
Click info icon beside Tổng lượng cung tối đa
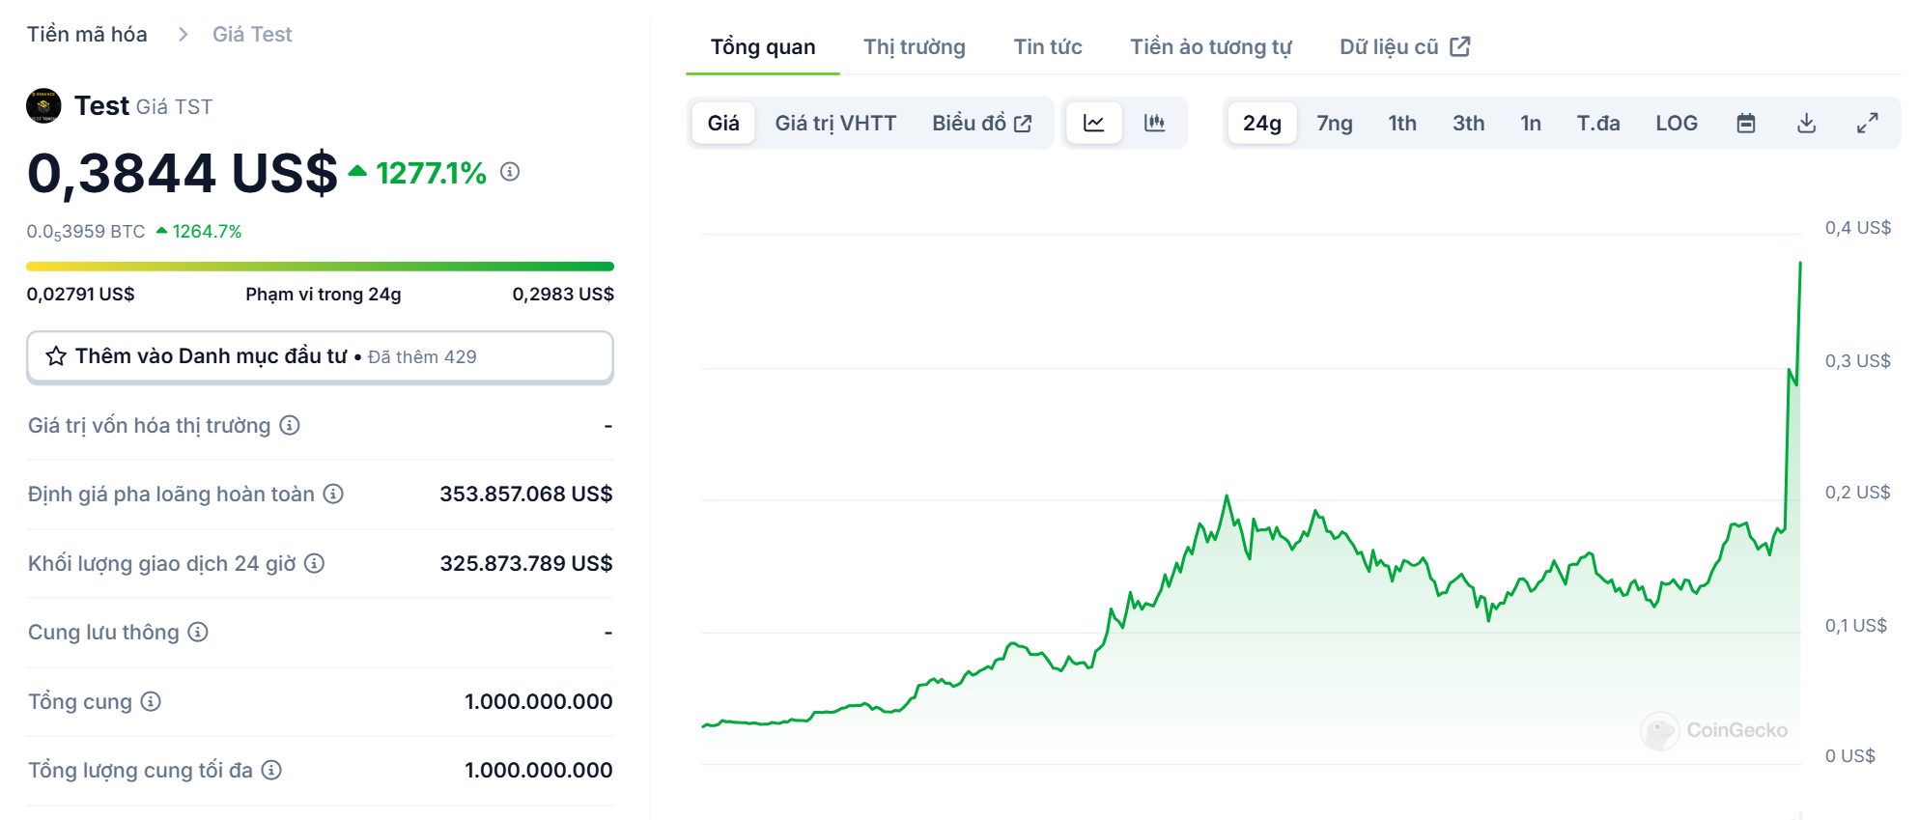coord(271,770)
